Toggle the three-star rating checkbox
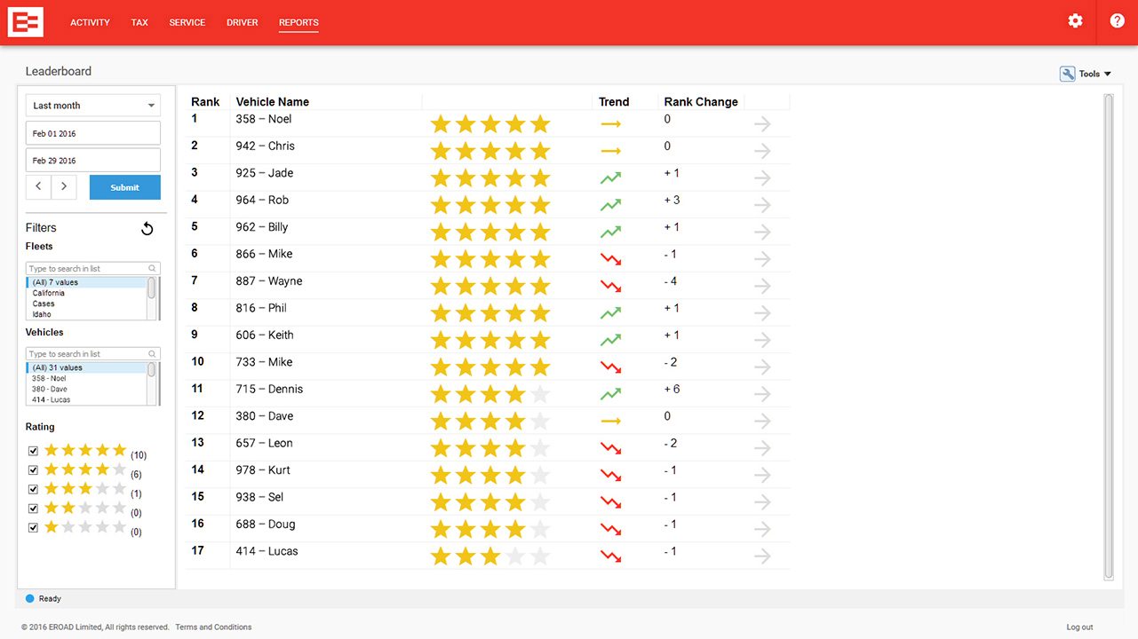1138x639 pixels. point(34,490)
